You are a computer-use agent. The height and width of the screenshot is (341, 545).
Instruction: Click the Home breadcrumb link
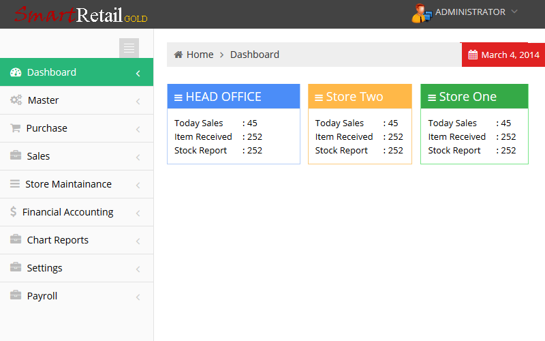[200, 55]
